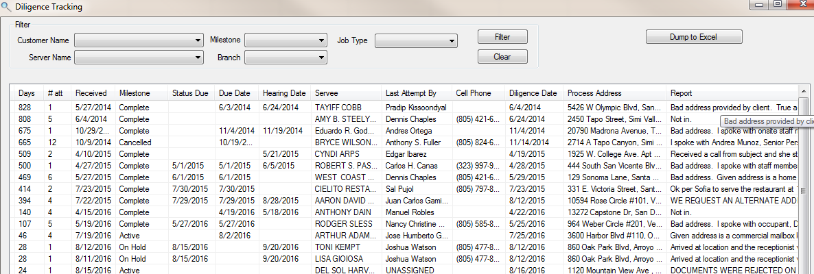Click the Report column header
The width and height of the screenshot is (814, 274).
[x=732, y=93]
